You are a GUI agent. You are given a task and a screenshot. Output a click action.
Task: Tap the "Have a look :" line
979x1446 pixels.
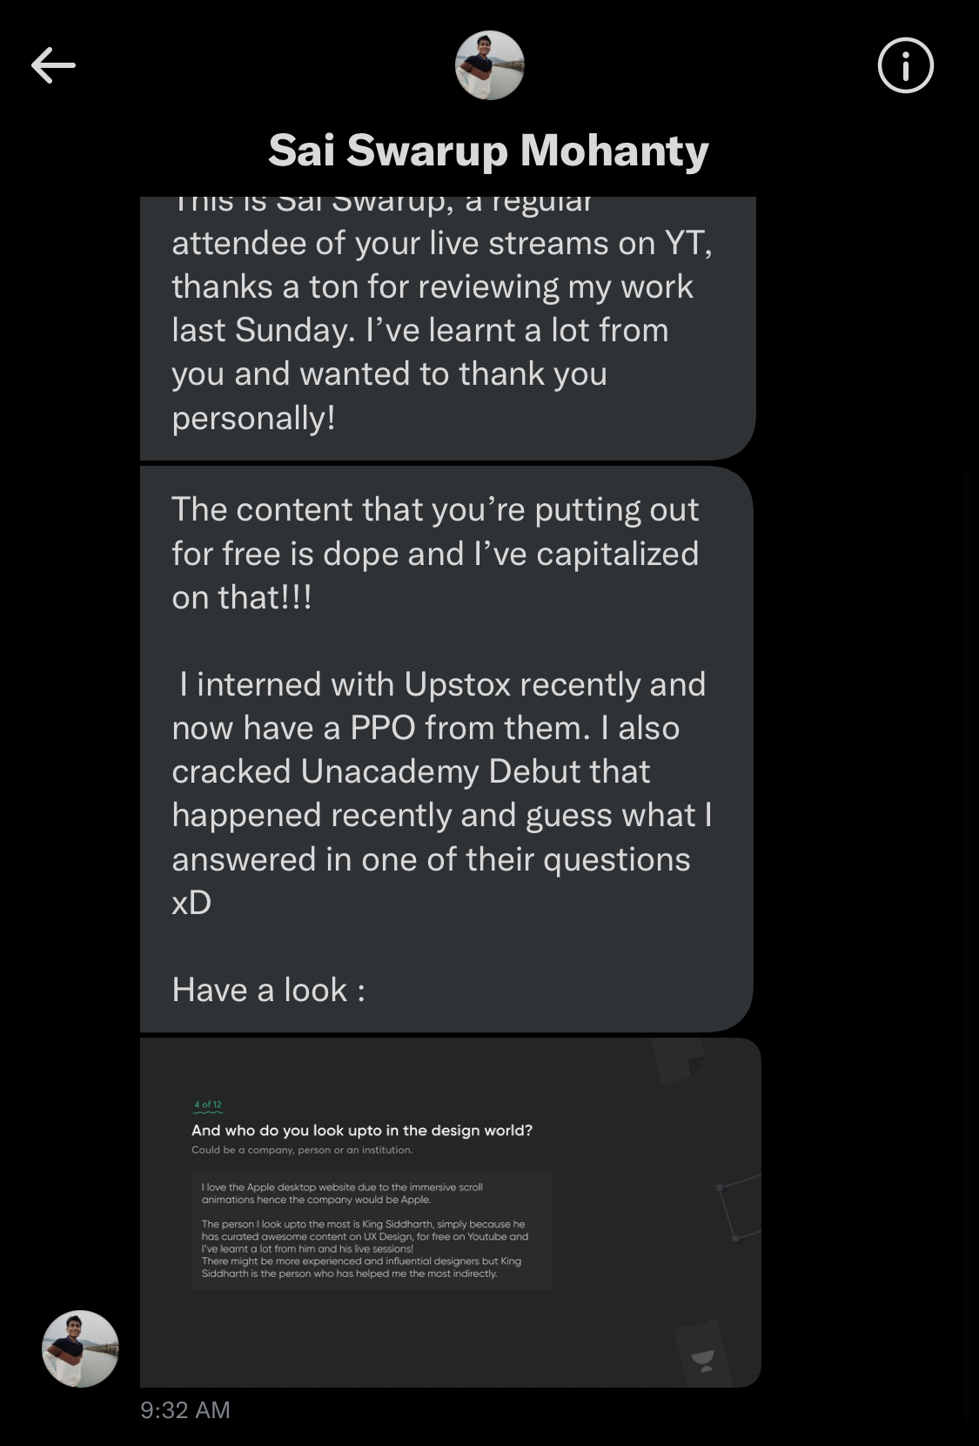pyautogui.click(x=269, y=990)
